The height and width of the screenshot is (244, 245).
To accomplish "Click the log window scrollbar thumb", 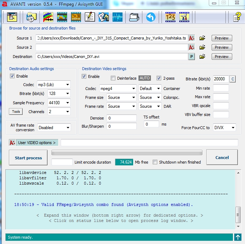I will click(238, 215).
